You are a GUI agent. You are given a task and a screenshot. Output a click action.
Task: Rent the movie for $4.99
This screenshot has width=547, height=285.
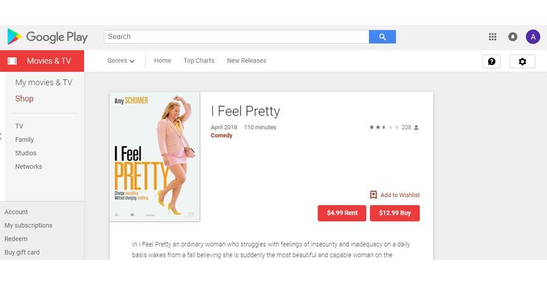(x=342, y=213)
